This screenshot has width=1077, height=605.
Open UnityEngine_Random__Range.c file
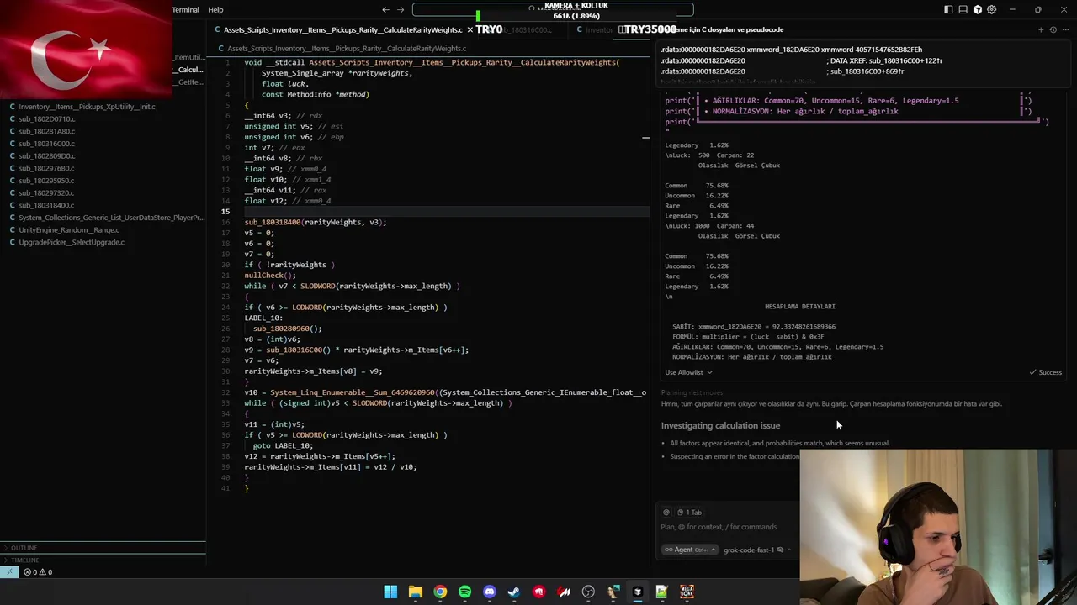pos(69,229)
